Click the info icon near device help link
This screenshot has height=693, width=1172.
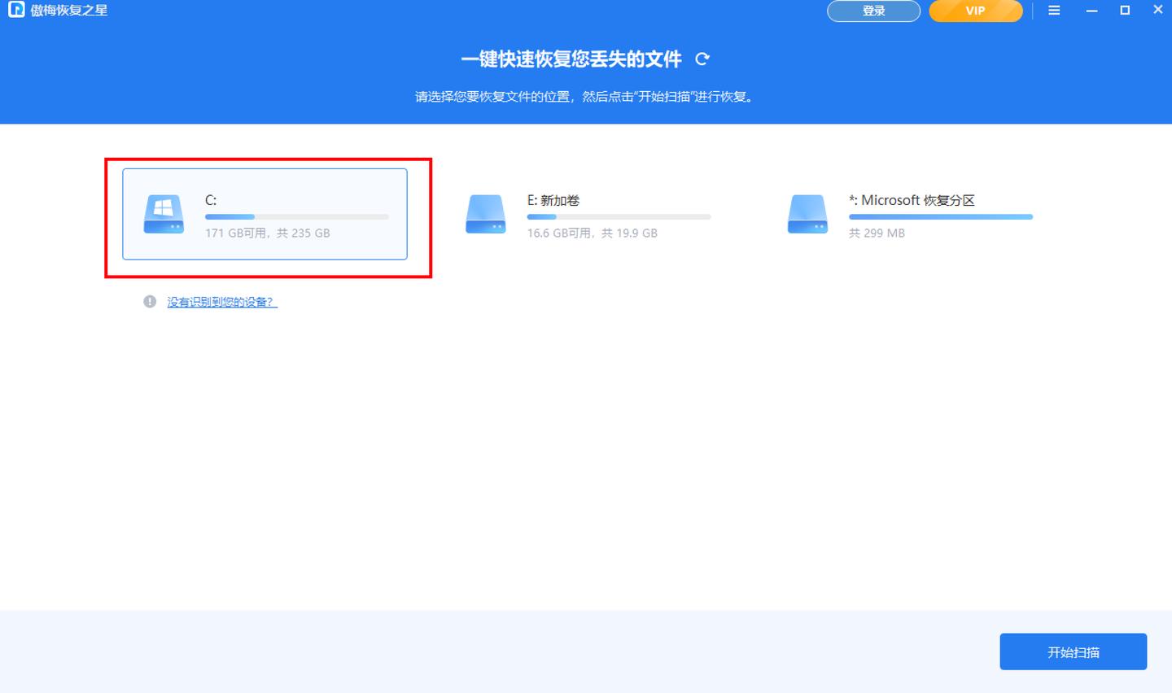coord(149,301)
